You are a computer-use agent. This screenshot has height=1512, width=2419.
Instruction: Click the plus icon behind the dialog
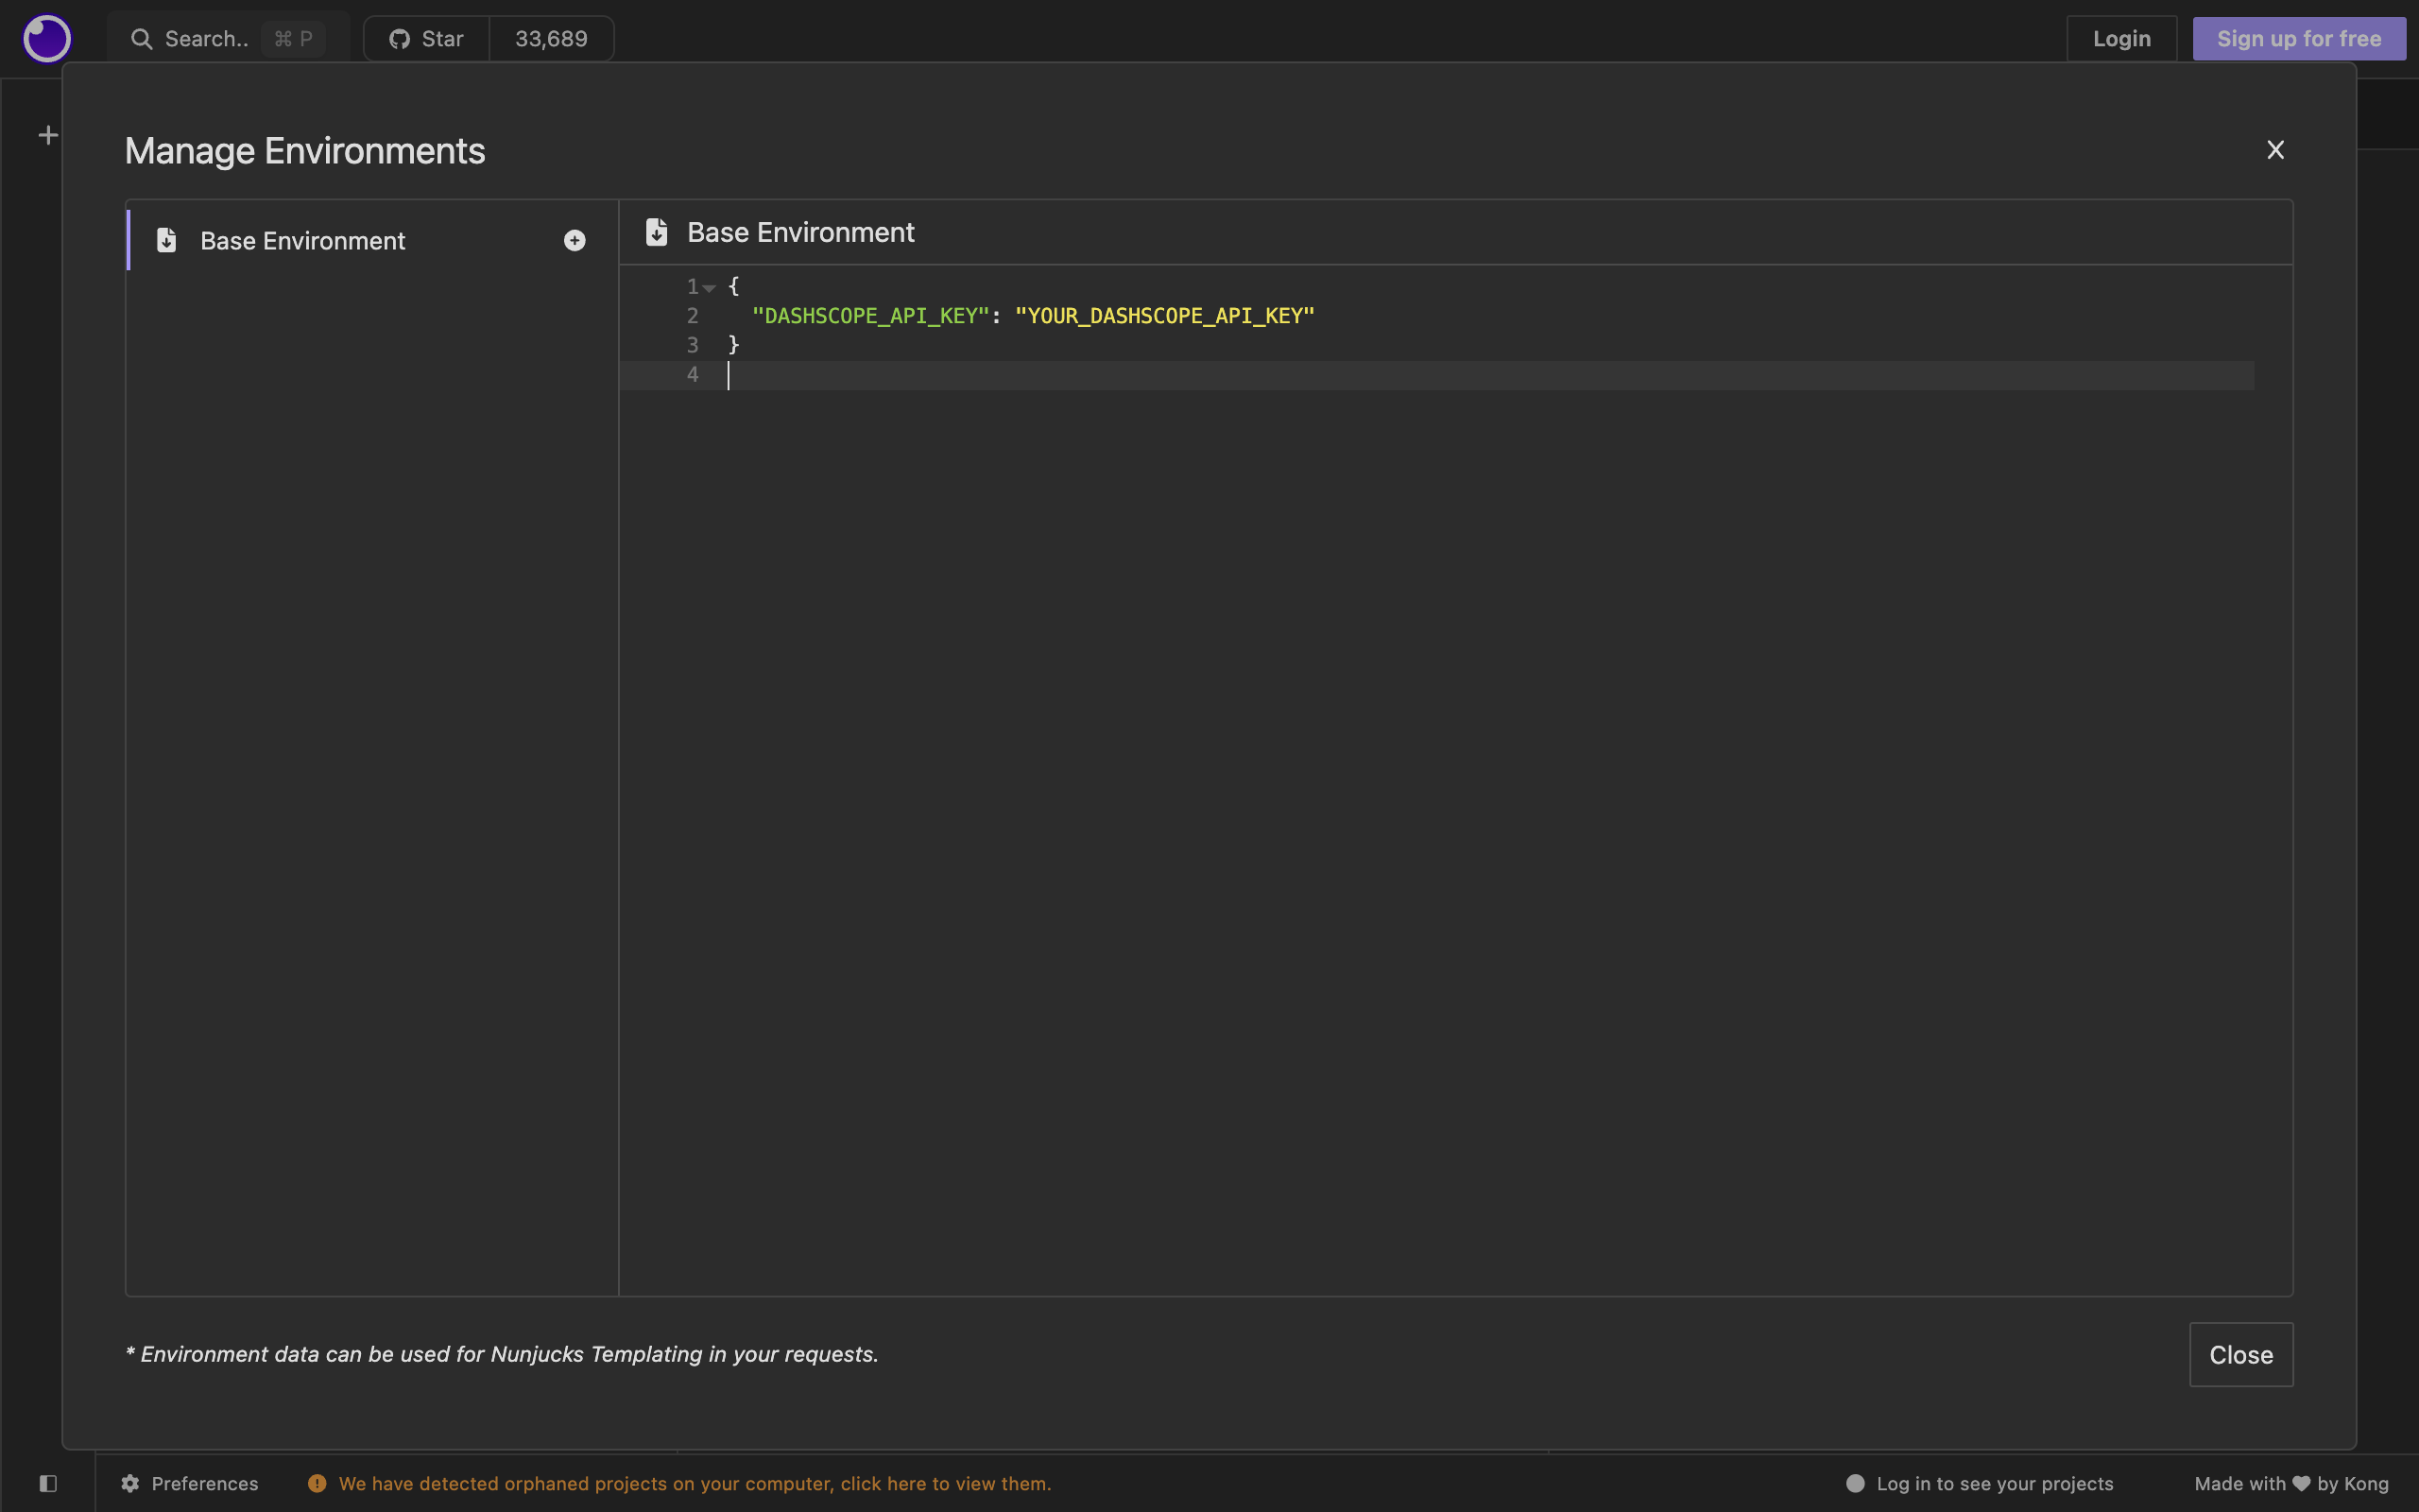point(48,135)
